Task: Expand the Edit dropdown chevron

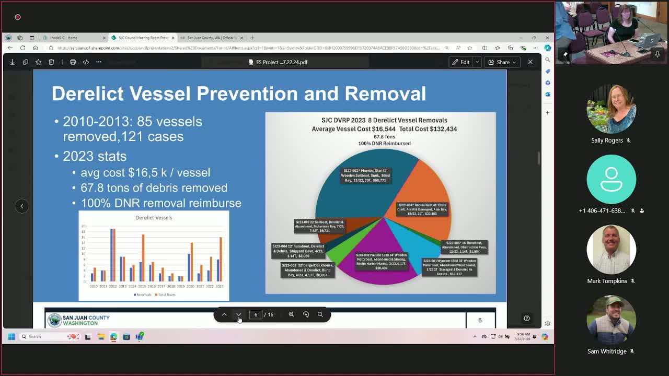Action: click(x=477, y=62)
